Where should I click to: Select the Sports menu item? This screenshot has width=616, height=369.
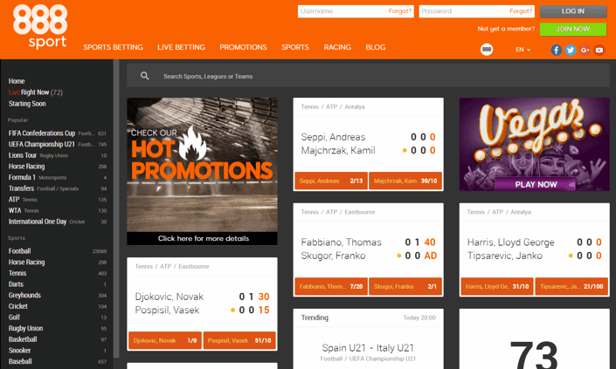295,47
